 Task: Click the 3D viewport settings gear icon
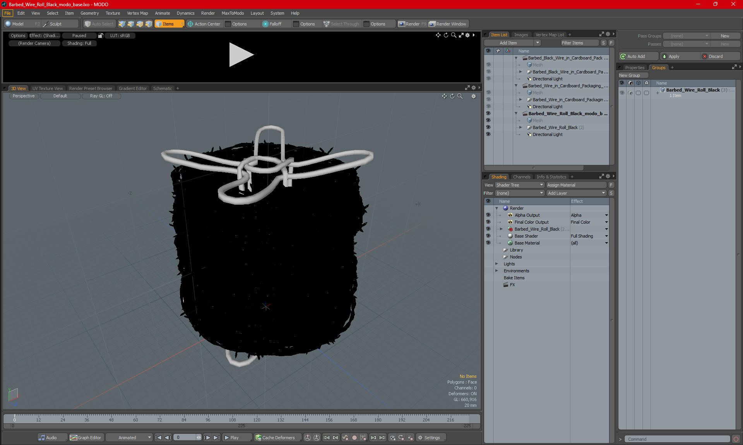point(474,96)
